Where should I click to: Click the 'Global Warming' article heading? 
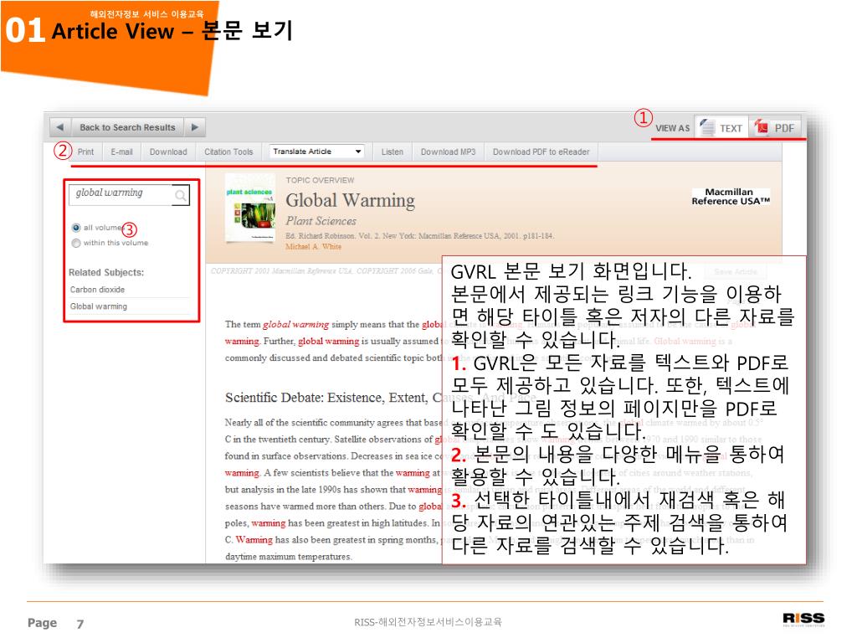[351, 201]
